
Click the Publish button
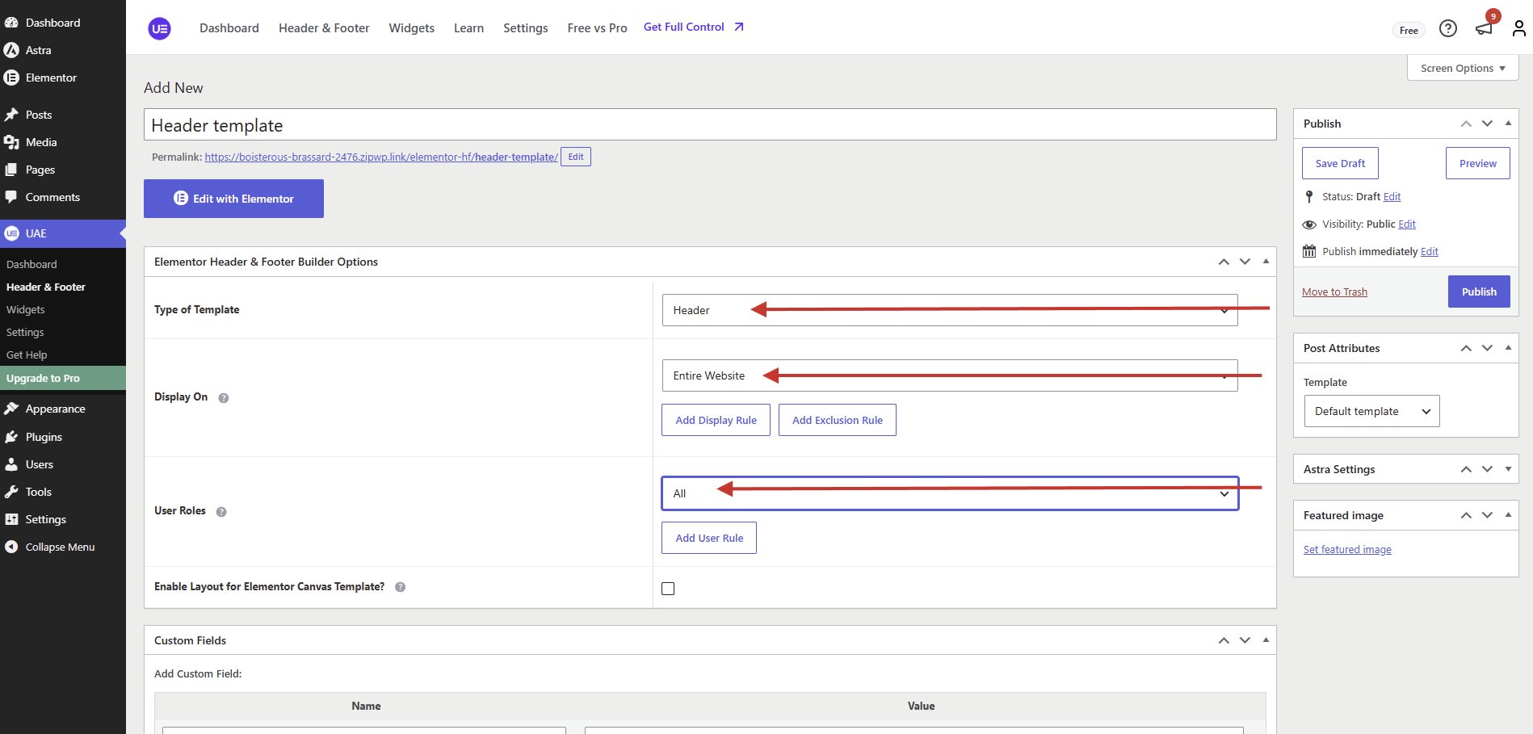tap(1479, 292)
